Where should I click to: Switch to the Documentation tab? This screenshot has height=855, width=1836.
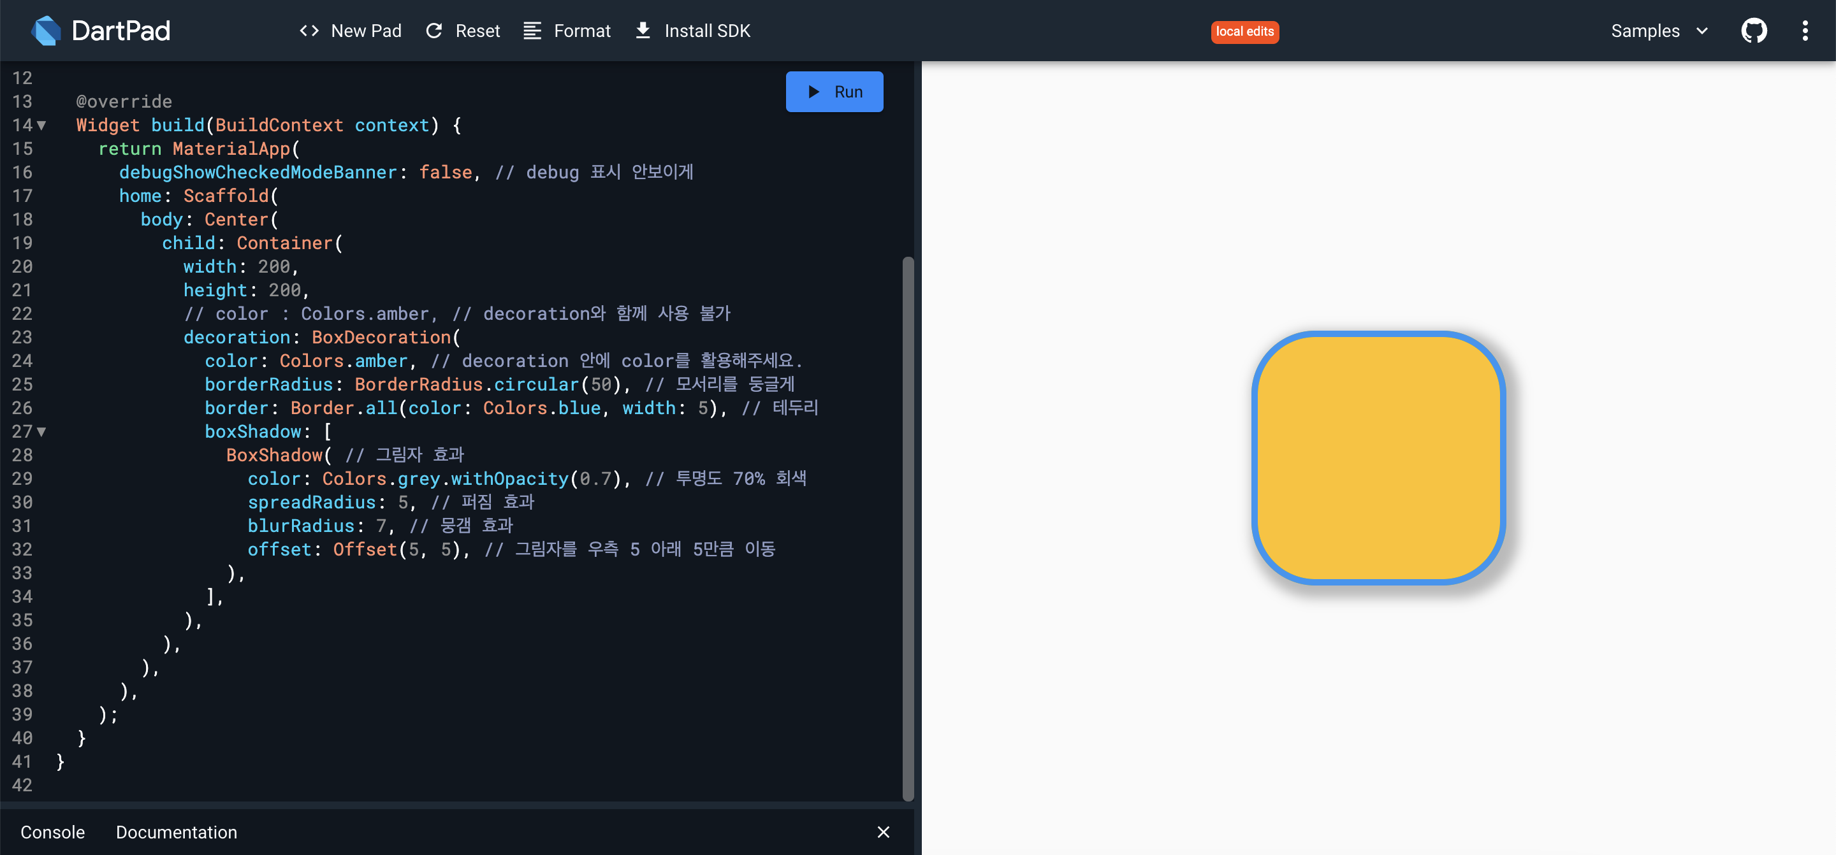(176, 831)
